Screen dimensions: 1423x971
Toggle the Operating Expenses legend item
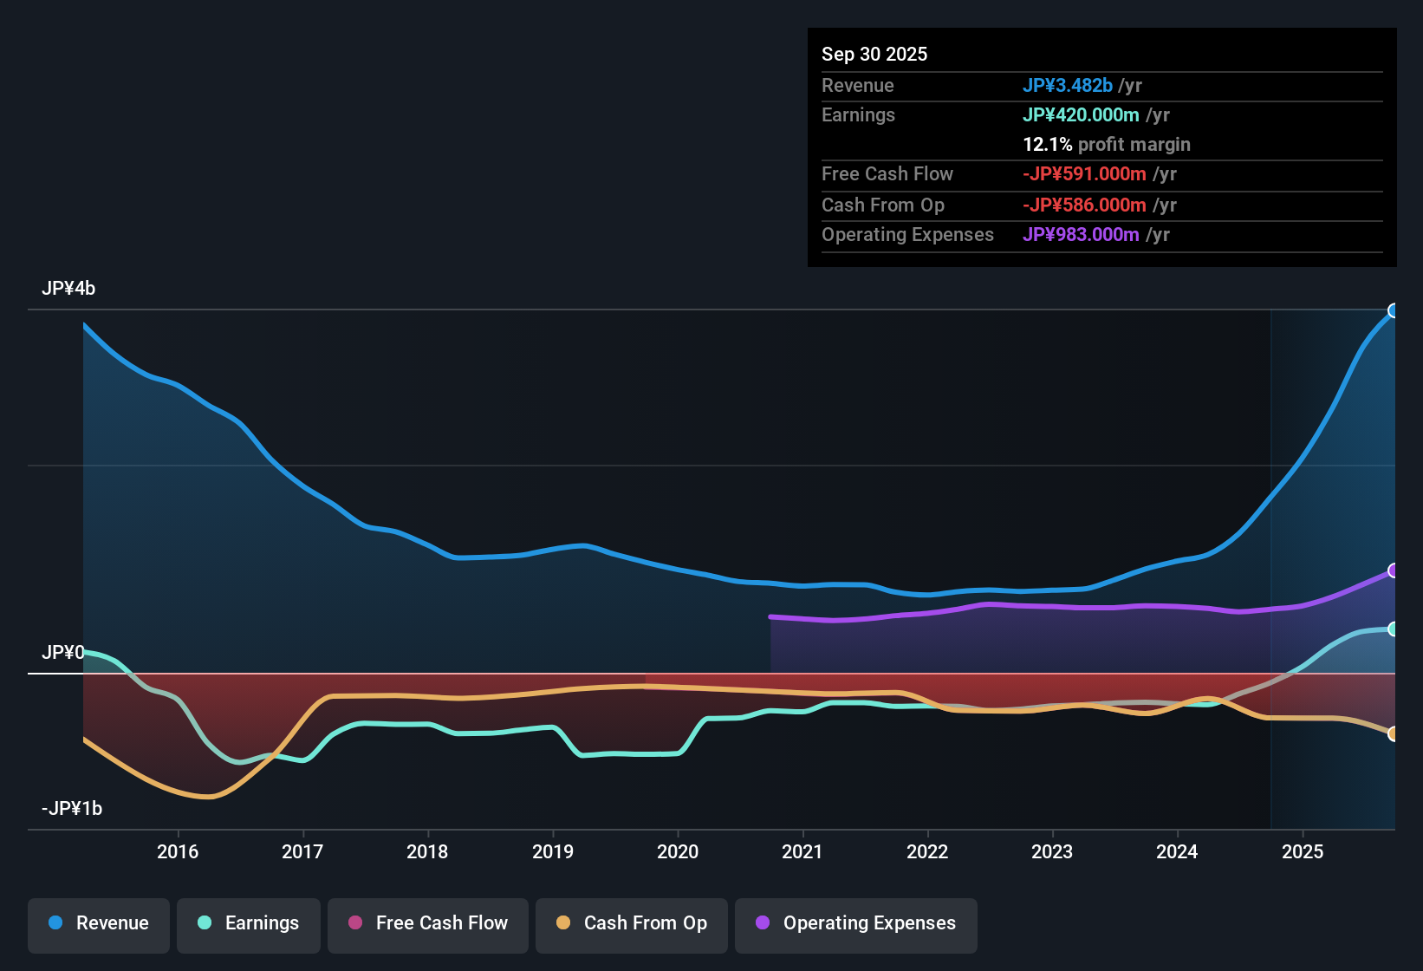pyautogui.click(x=855, y=923)
